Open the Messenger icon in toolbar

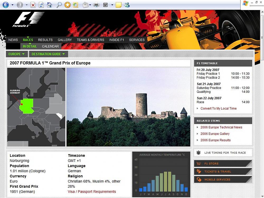[x=127, y=5]
